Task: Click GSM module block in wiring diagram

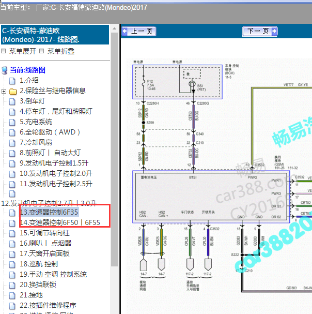Action: click(211, 197)
